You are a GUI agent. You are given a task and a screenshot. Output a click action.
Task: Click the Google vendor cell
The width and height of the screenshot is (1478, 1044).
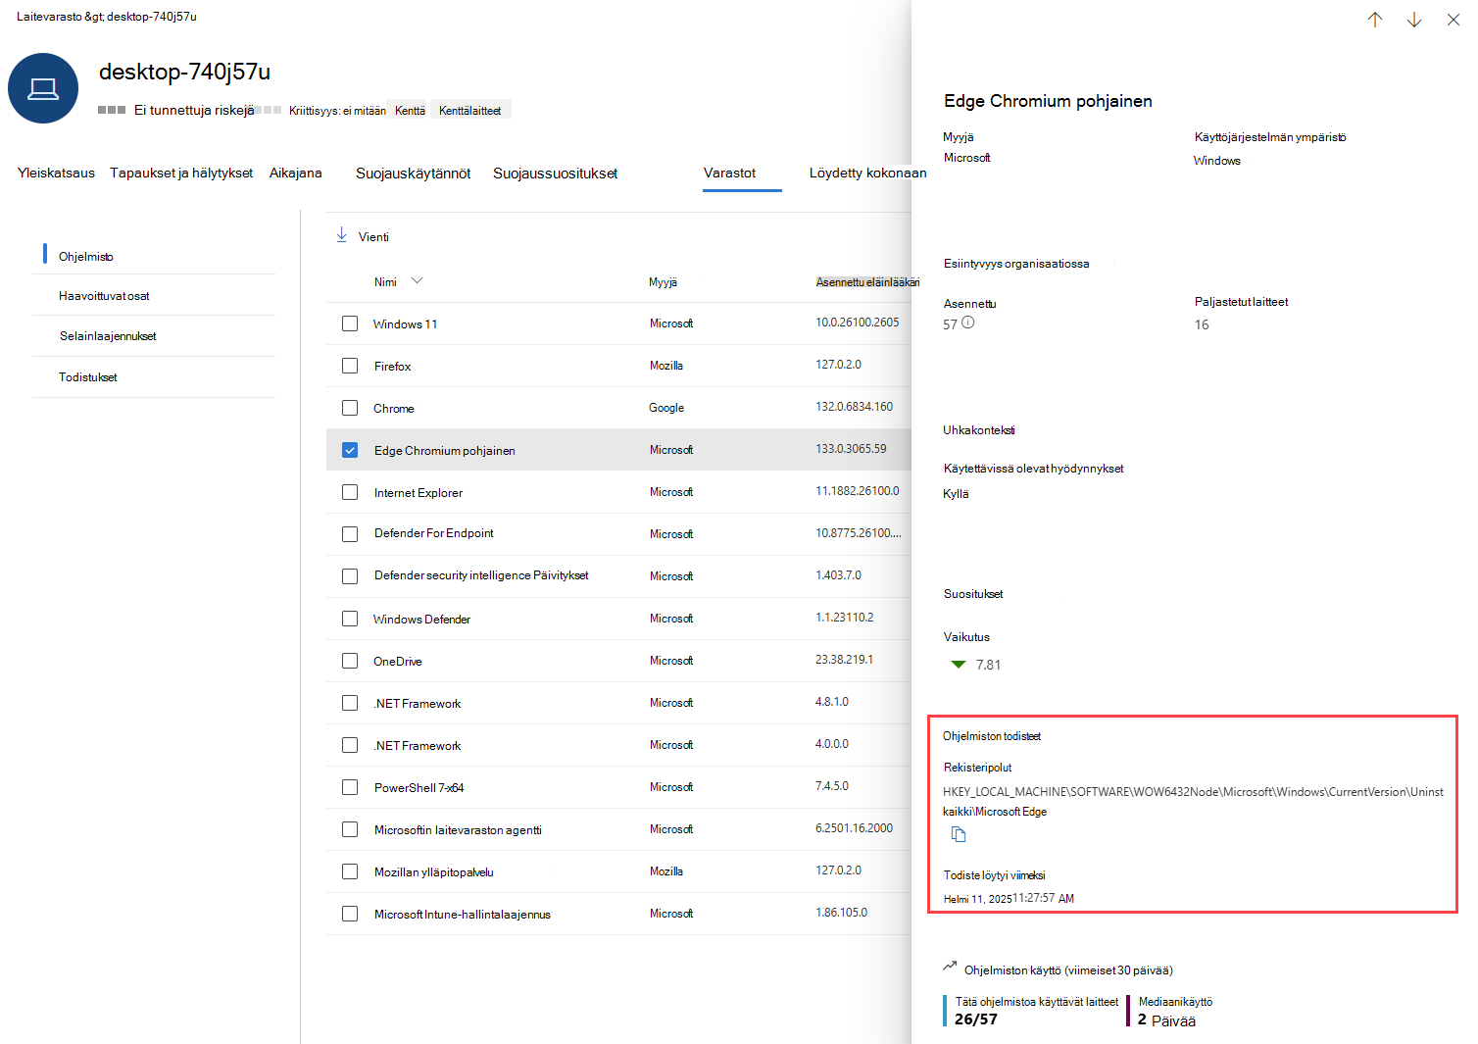[x=666, y=408]
